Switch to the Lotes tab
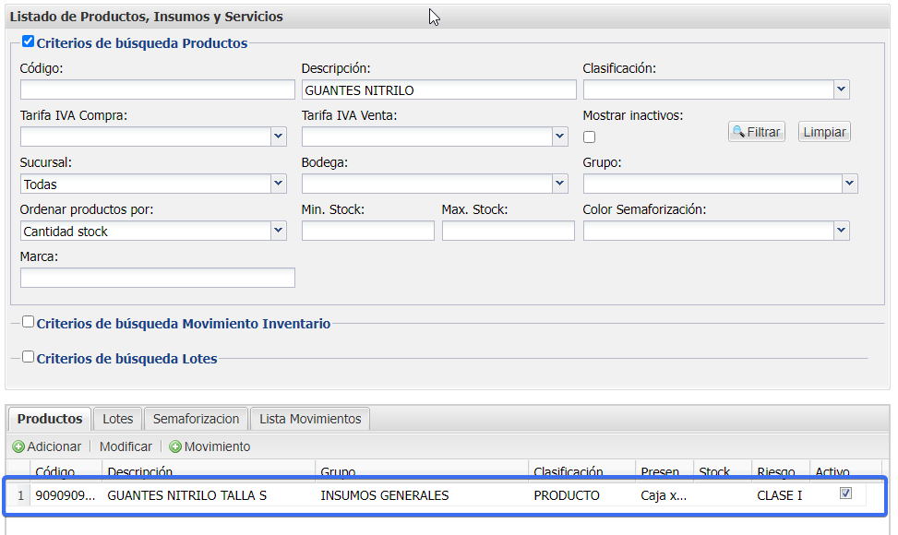Image resolution: width=898 pixels, height=535 pixels. click(118, 419)
